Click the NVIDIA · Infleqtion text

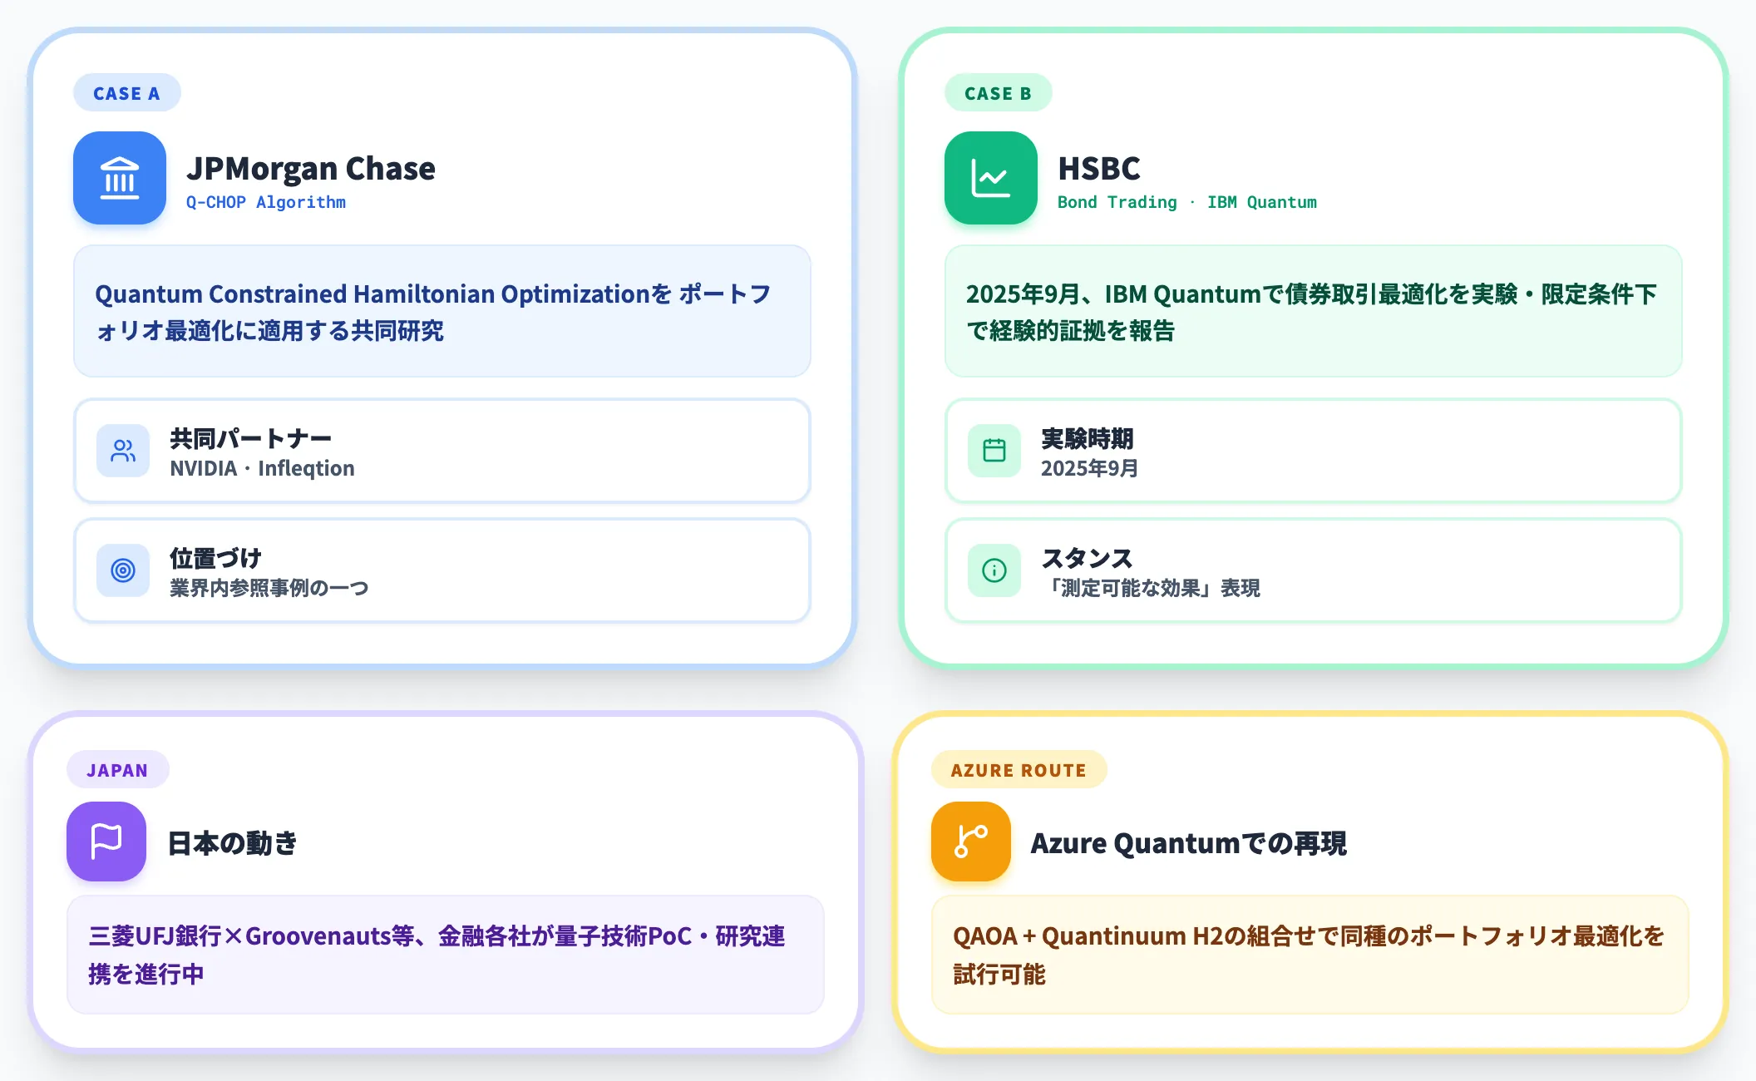click(262, 468)
